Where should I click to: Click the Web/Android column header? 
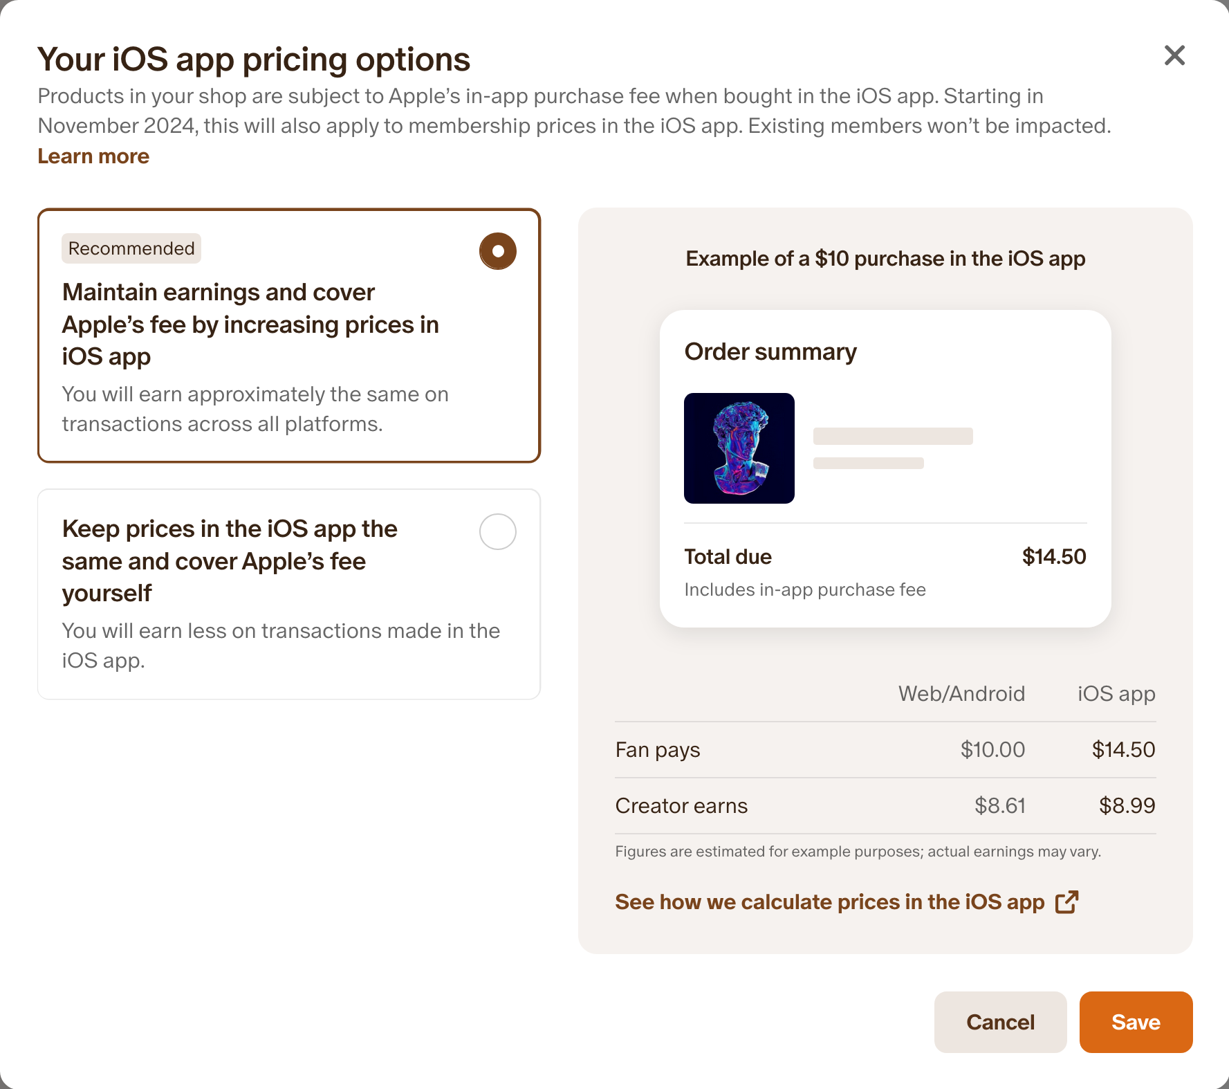point(961,694)
